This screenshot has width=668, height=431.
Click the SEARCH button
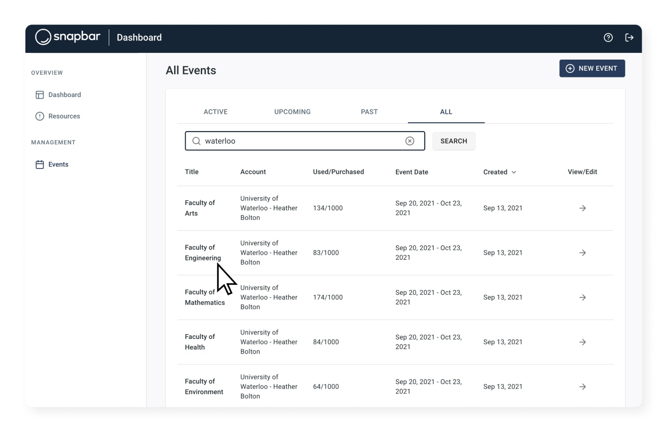coord(454,141)
